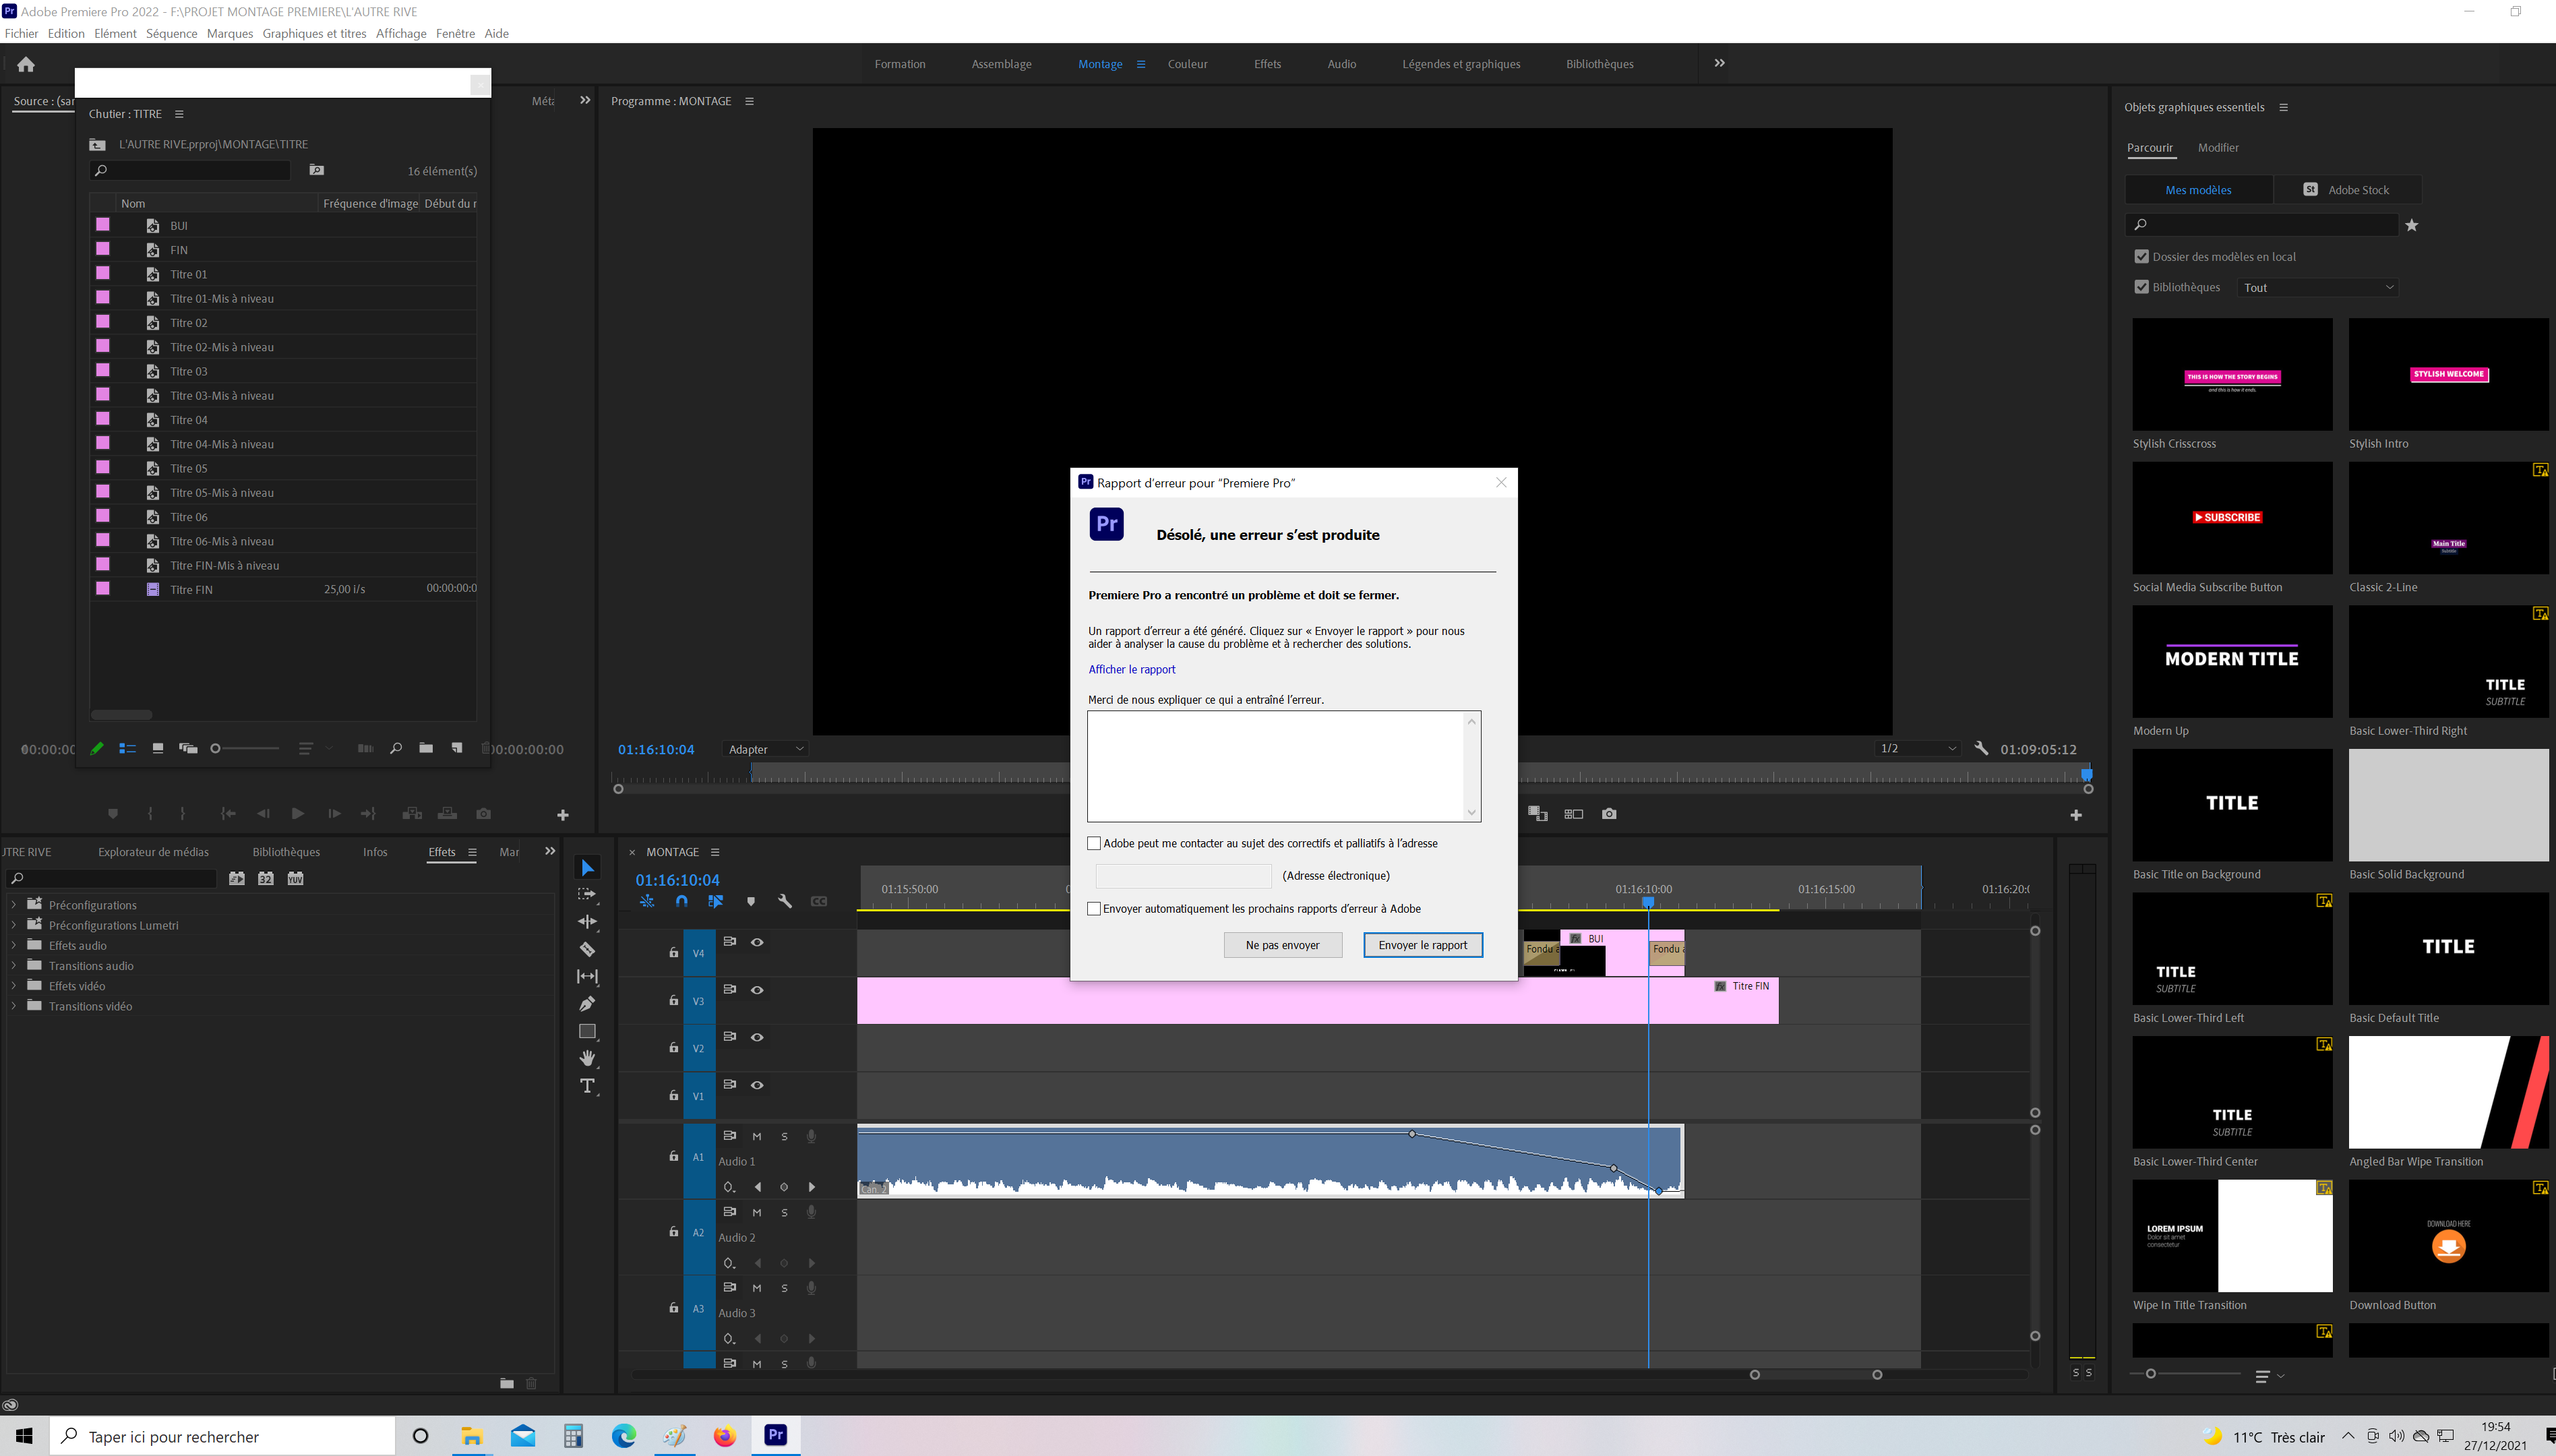The height and width of the screenshot is (1456, 2556).
Task: Open the Afficher le rapport link
Action: pyautogui.click(x=1131, y=670)
